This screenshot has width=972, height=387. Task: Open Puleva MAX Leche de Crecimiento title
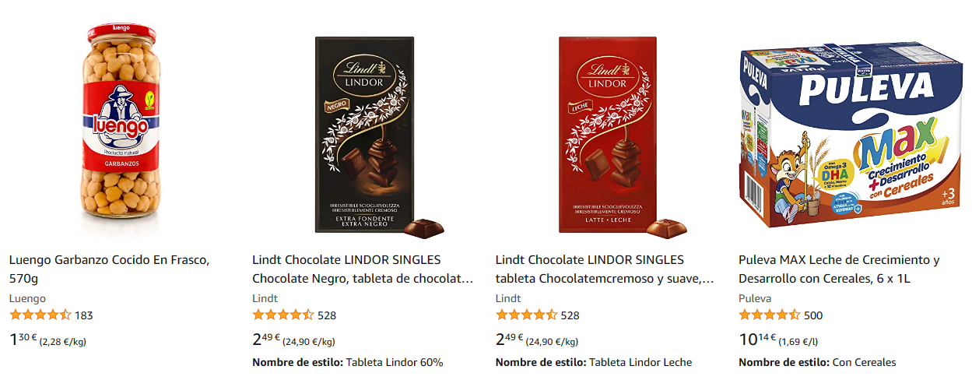[839, 269]
